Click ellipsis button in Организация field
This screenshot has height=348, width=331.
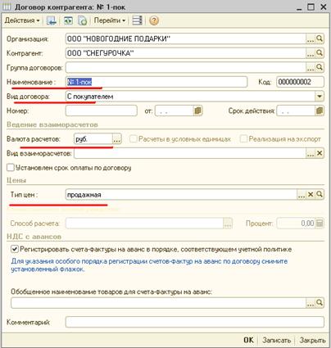pos(310,38)
